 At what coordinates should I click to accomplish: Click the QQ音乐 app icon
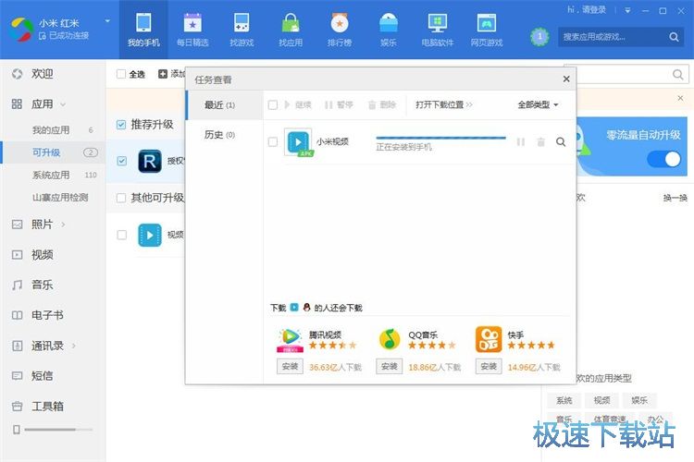390,339
